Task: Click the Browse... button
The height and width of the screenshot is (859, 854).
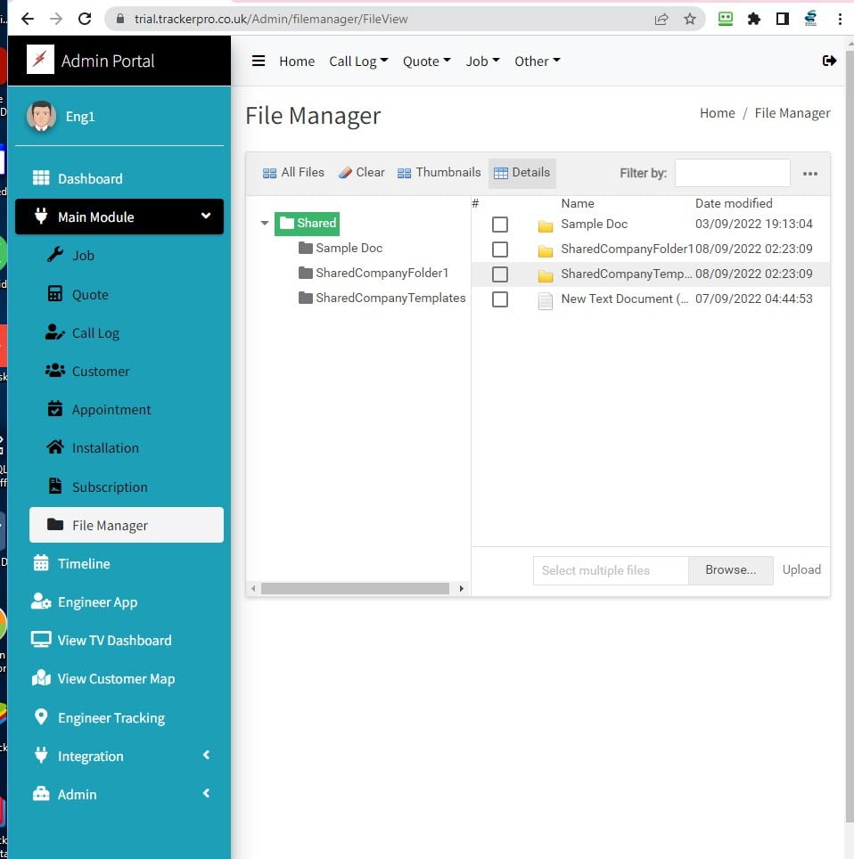Action: pos(730,570)
